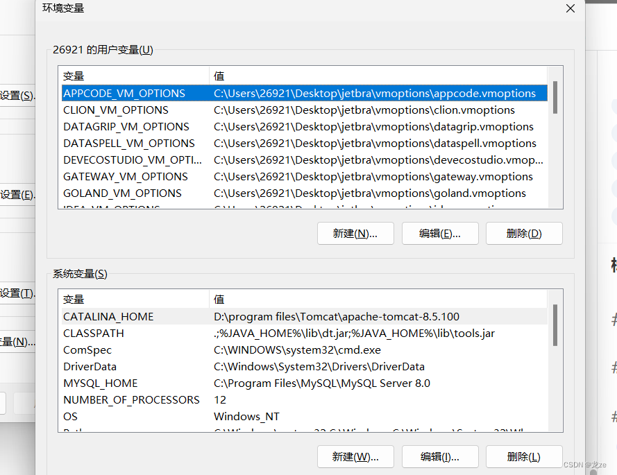Click the apache-tomcat-8.5.100 path value
617x475 pixels.
337,316
